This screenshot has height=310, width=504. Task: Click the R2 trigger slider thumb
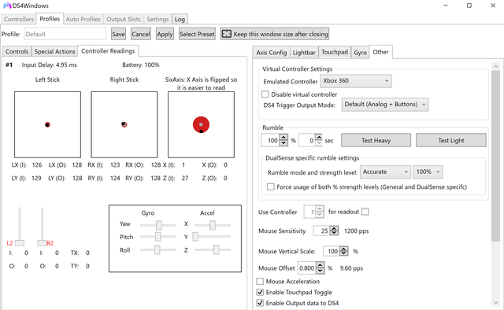(x=42, y=243)
